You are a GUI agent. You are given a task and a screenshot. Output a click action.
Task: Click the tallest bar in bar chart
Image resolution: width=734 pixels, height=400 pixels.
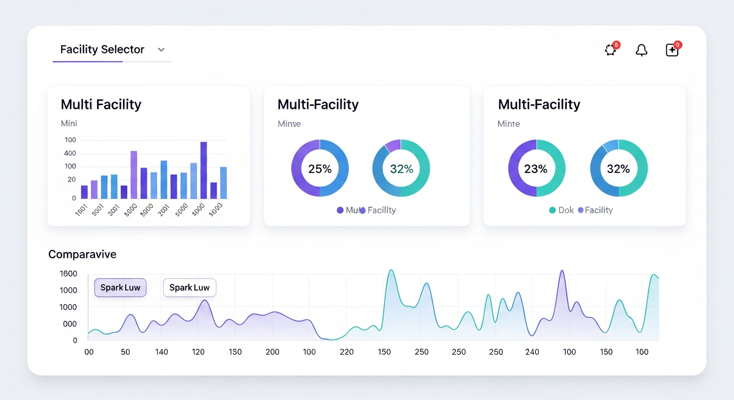[x=203, y=170]
